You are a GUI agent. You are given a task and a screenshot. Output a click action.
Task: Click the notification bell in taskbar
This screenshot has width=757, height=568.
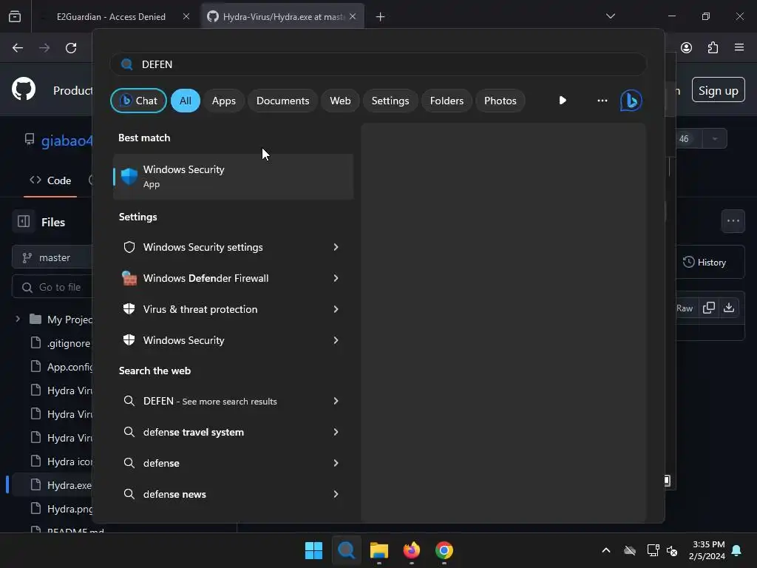[x=736, y=550]
